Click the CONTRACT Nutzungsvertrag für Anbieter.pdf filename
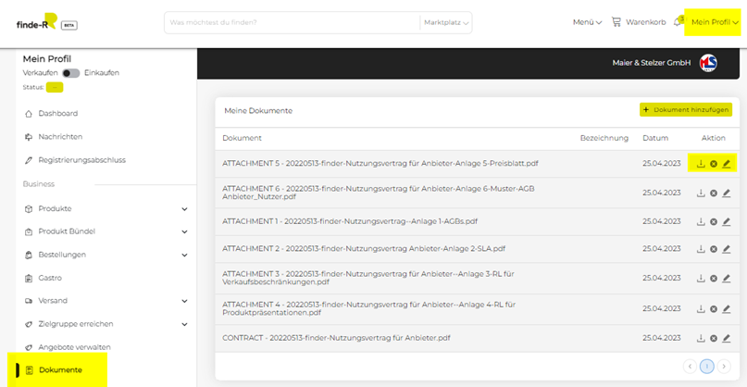The image size is (747, 387). (x=336, y=338)
